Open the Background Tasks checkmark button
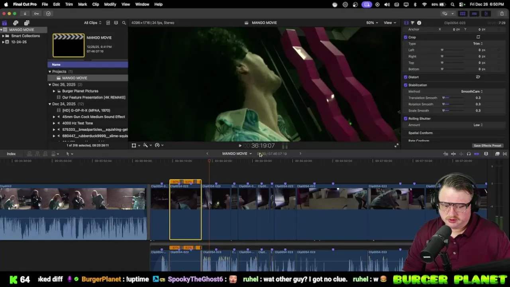Screen dimensions: 510x287 (x=48, y=14)
